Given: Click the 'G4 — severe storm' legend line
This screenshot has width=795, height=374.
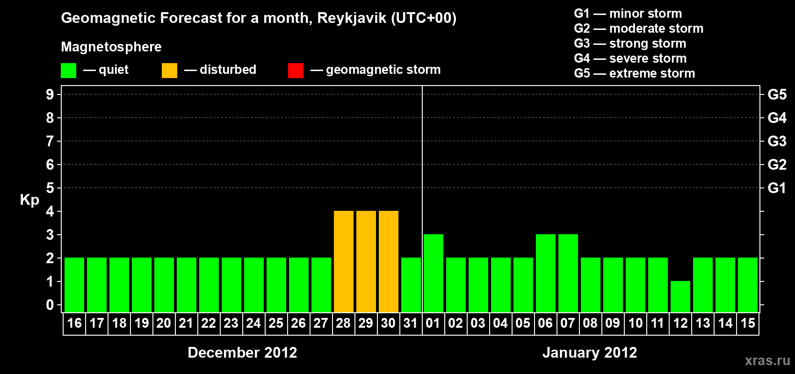Looking at the screenshot, I should tap(630, 58).
